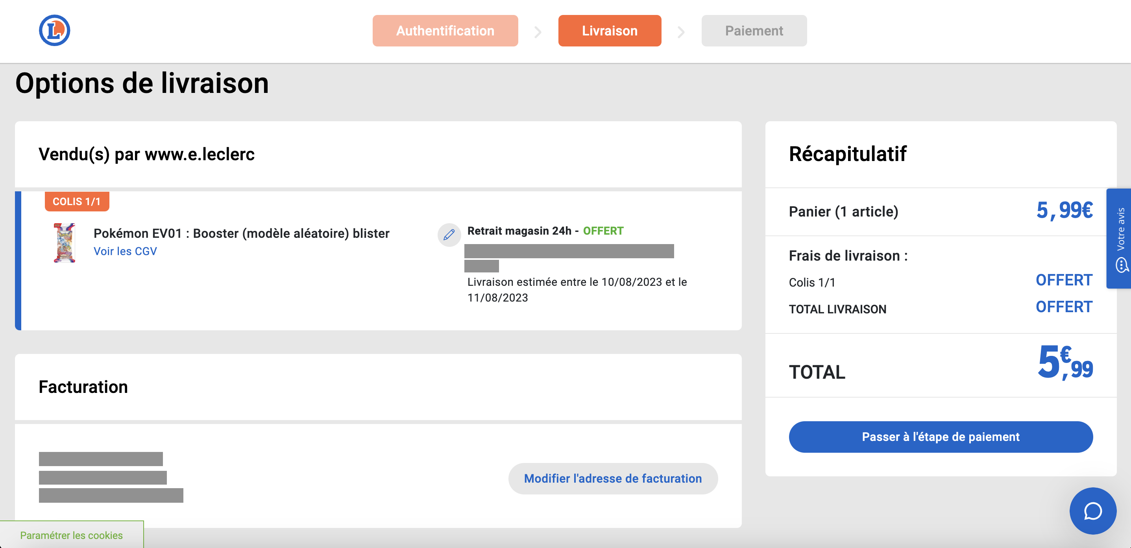Open the chat bubble button
Image resolution: width=1131 pixels, height=548 pixels.
pyautogui.click(x=1092, y=511)
